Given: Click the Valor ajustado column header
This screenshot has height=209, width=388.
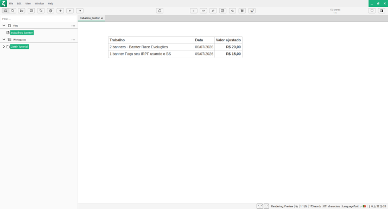Looking at the screenshot, I should click(x=228, y=40).
